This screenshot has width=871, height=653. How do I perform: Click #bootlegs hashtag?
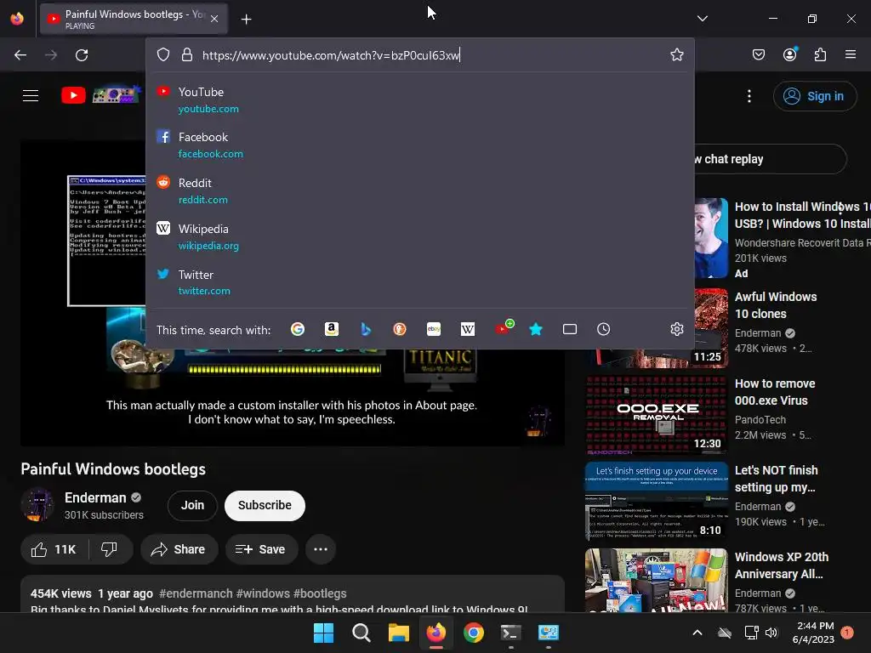point(320,593)
